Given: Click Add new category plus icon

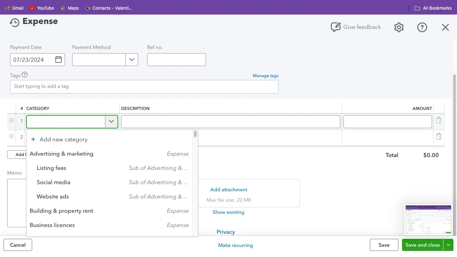Looking at the screenshot, I should [33, 139].
